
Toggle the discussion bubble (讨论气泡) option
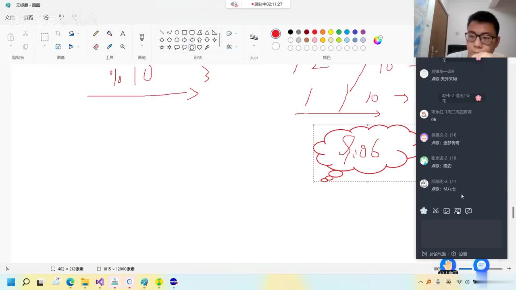click(x=434, y=254)
